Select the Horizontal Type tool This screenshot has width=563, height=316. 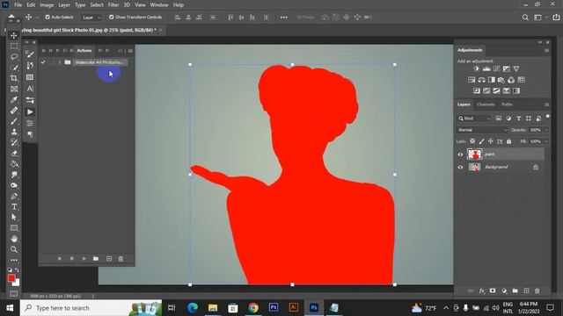tap(14, 207)
